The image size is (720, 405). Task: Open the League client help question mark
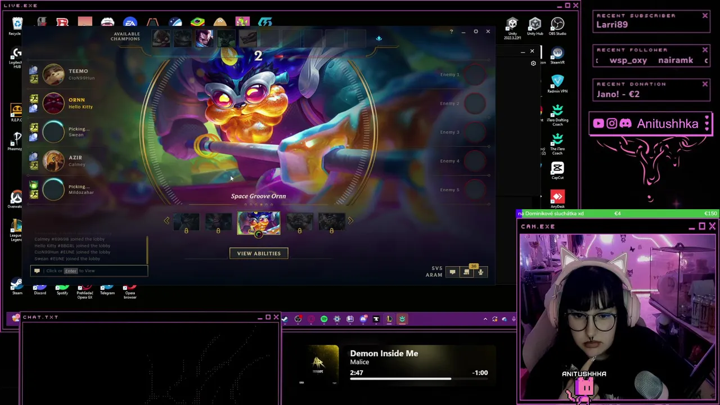(451, 31)
